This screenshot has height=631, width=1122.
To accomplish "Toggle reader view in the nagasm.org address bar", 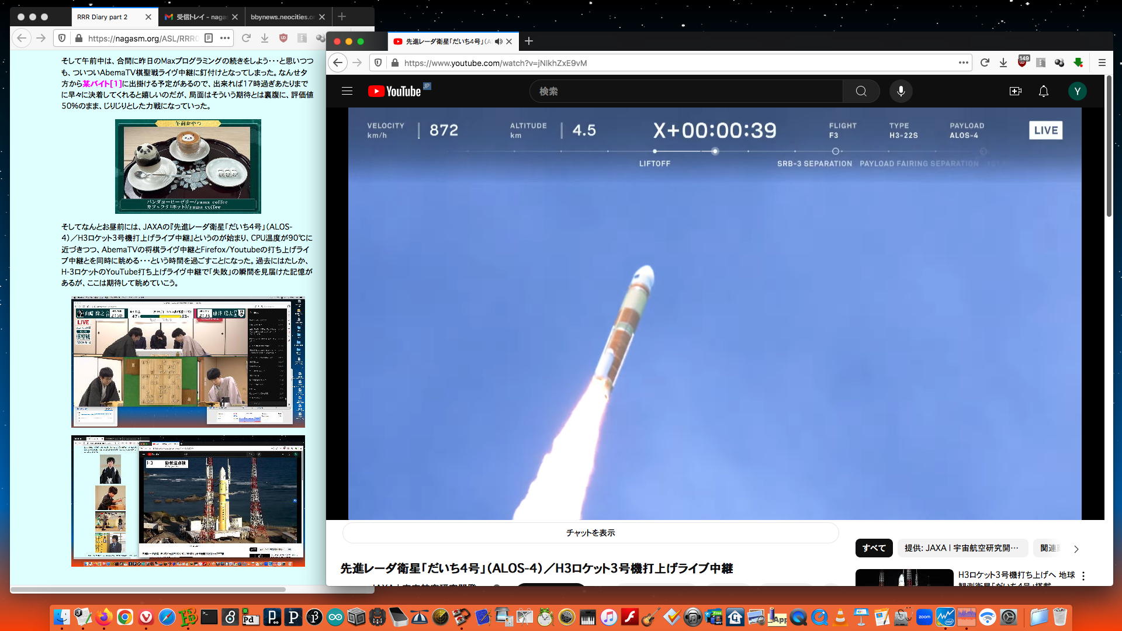I will 209,38.
